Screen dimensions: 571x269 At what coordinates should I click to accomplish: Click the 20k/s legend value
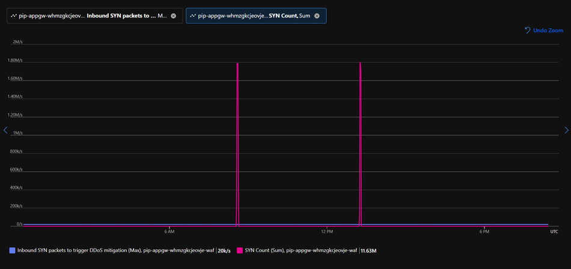click(224, 251)
